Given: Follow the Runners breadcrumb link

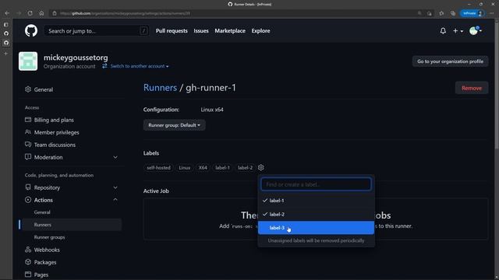Looking at the screenshot, I should tap(160, 88).
